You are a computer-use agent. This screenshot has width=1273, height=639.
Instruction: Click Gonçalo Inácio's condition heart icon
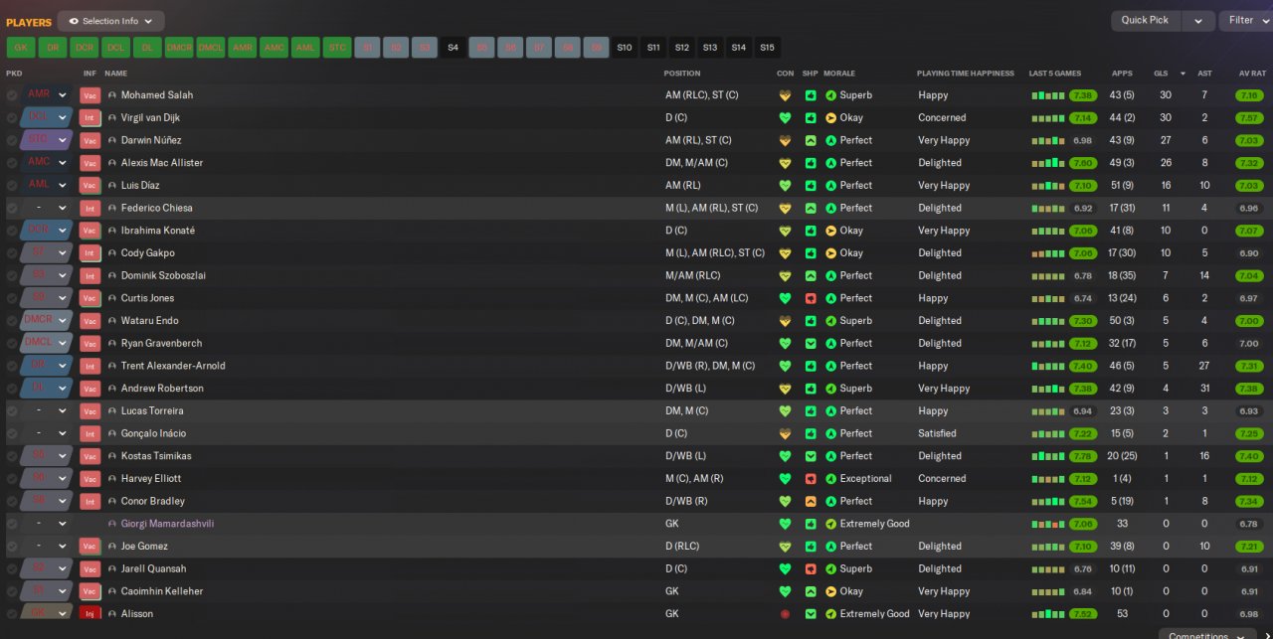(x=785, y=433)
